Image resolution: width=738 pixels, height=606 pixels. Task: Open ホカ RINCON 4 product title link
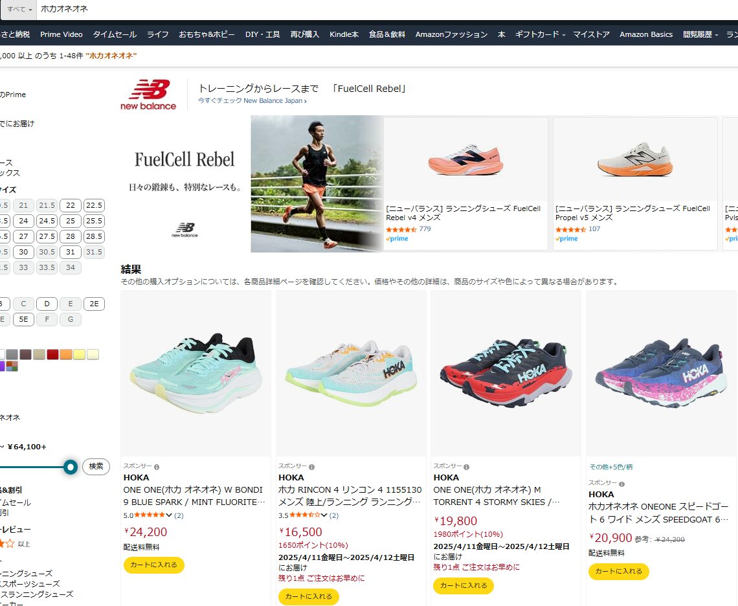(349, 496)
